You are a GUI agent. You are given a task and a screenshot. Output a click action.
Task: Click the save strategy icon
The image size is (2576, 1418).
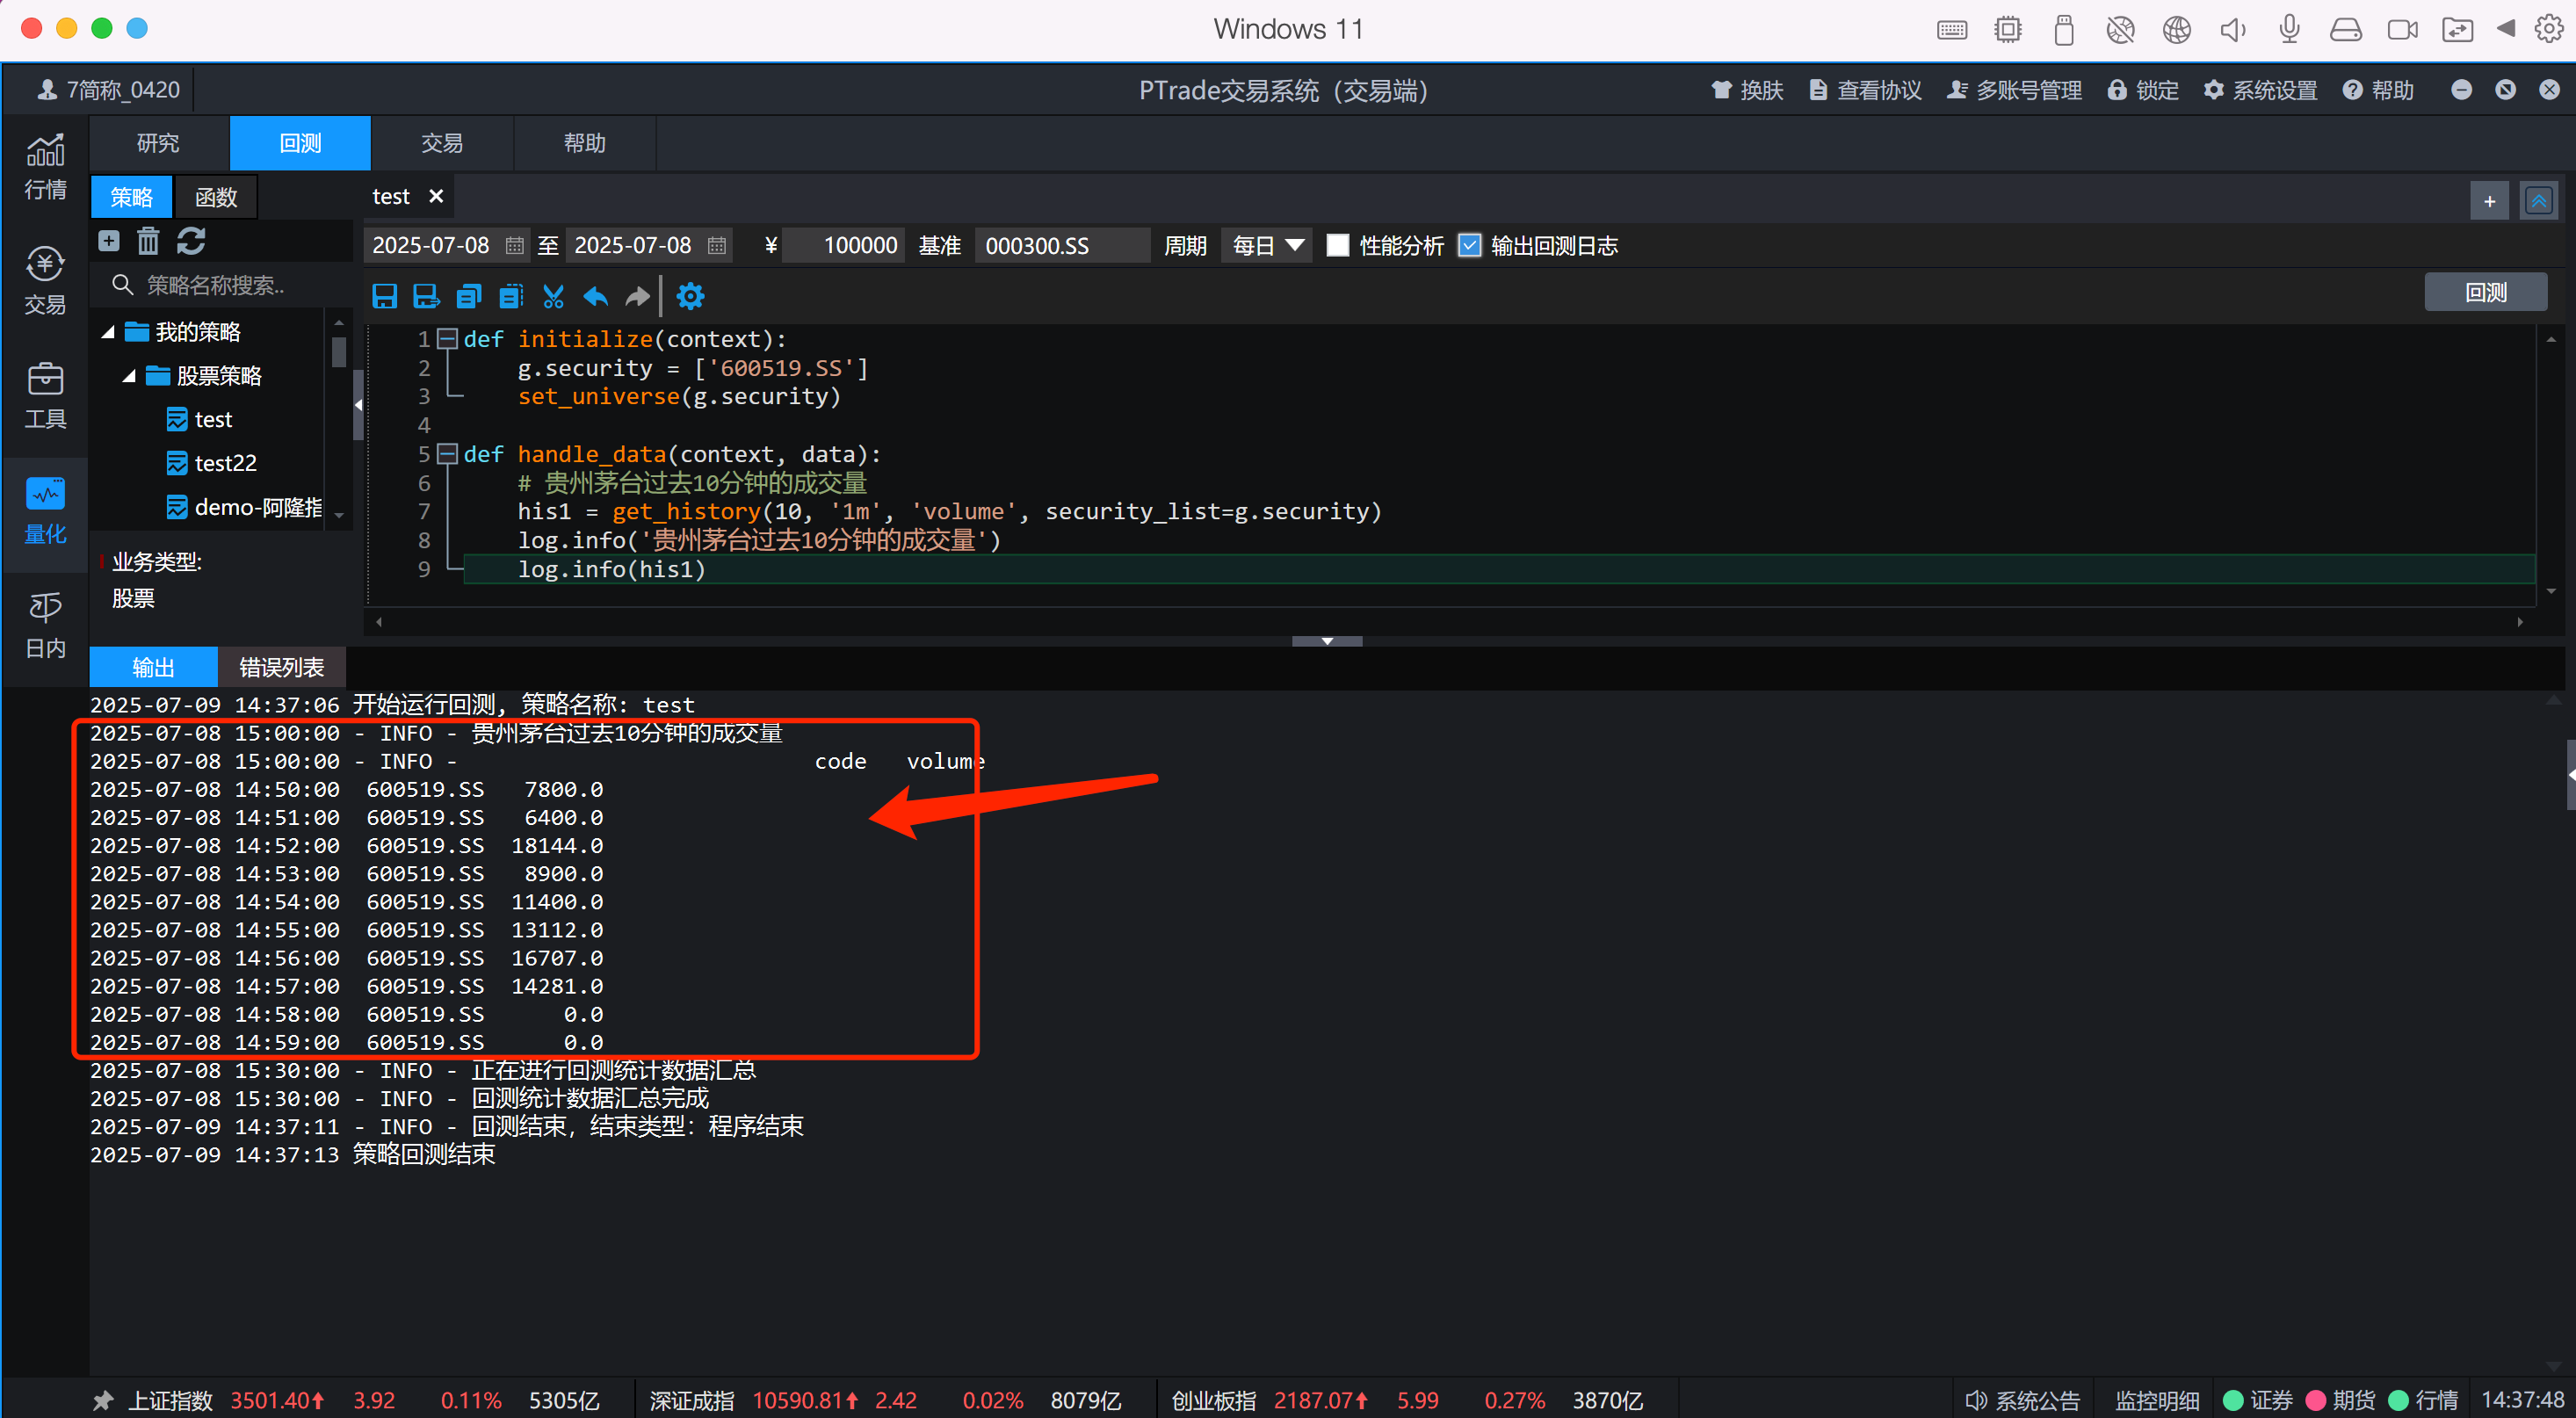click(x=384, y=296)
